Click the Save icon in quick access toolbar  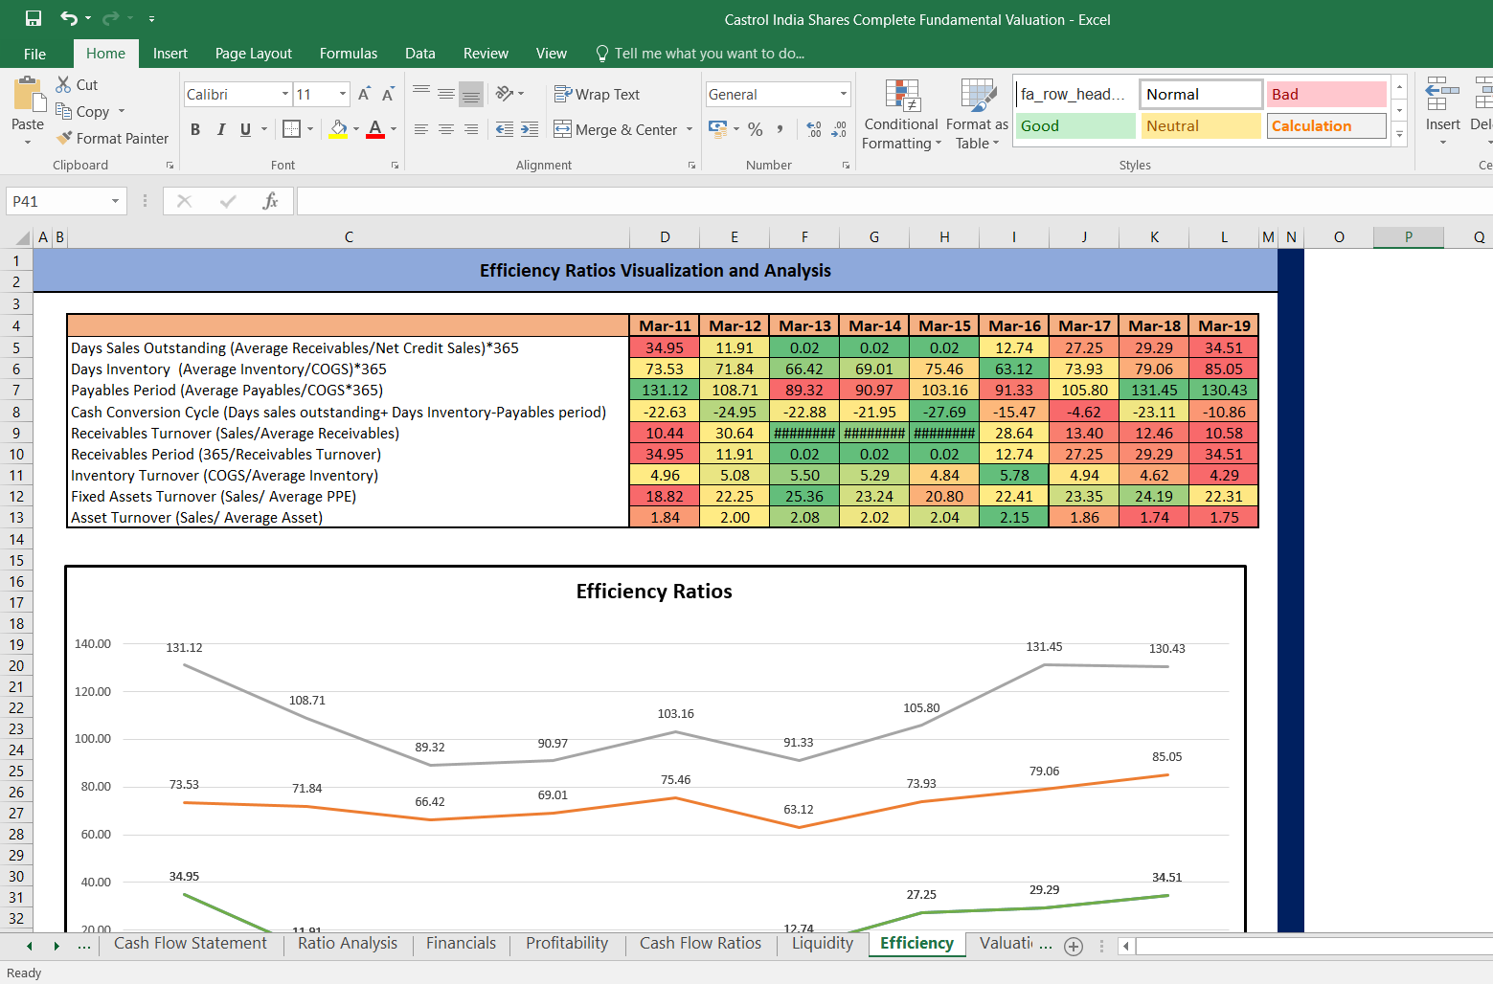click(x=34, y=18)
